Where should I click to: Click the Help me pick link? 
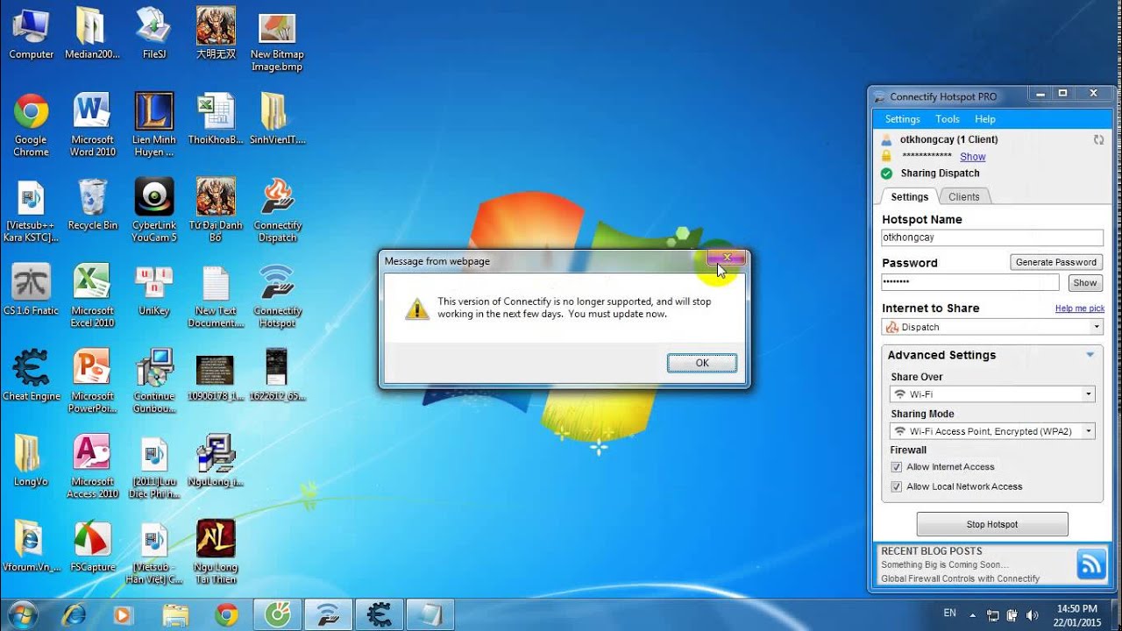1080,308
